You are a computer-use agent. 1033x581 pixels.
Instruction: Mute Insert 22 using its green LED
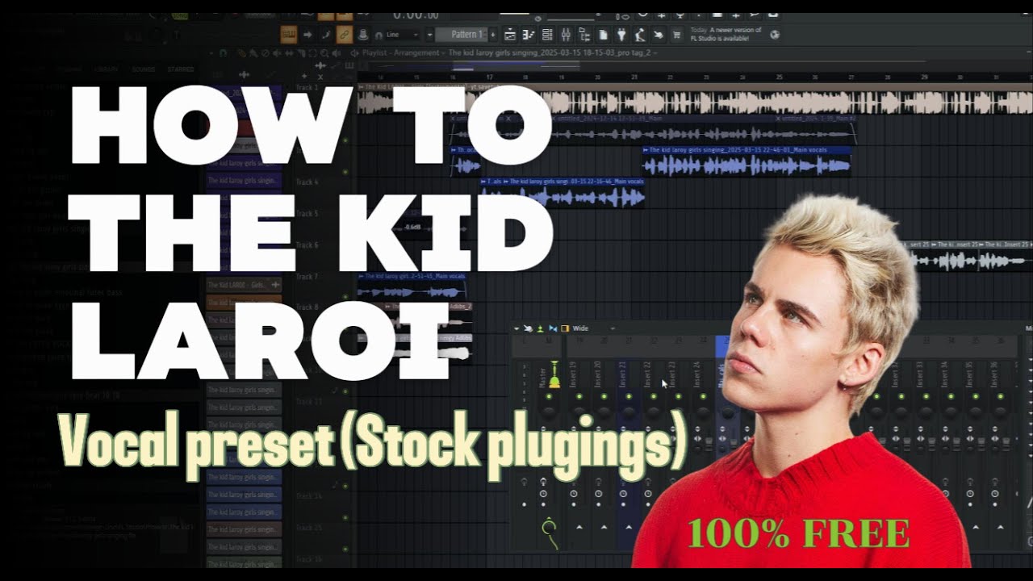654,396
